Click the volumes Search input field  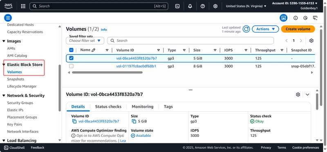[190, 41]
